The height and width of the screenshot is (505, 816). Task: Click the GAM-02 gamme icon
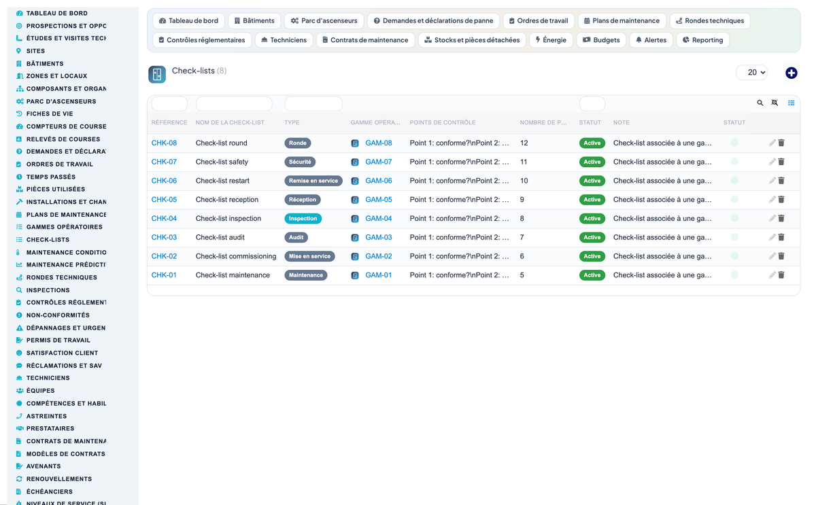click(355, 256)
